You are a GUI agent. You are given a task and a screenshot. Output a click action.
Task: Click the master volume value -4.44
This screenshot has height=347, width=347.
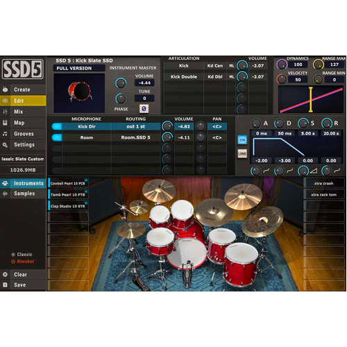click(144, 83)
